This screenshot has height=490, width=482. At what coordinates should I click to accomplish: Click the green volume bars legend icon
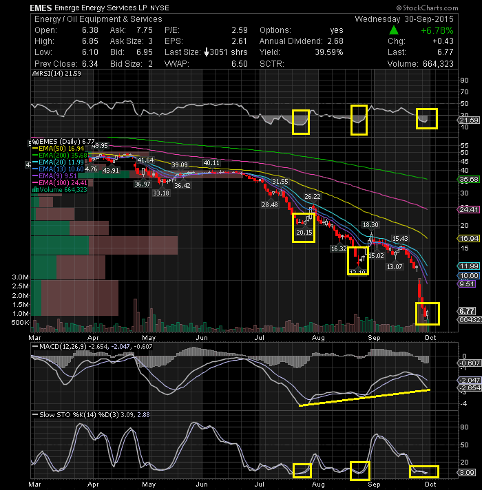[x=35, y=190]
